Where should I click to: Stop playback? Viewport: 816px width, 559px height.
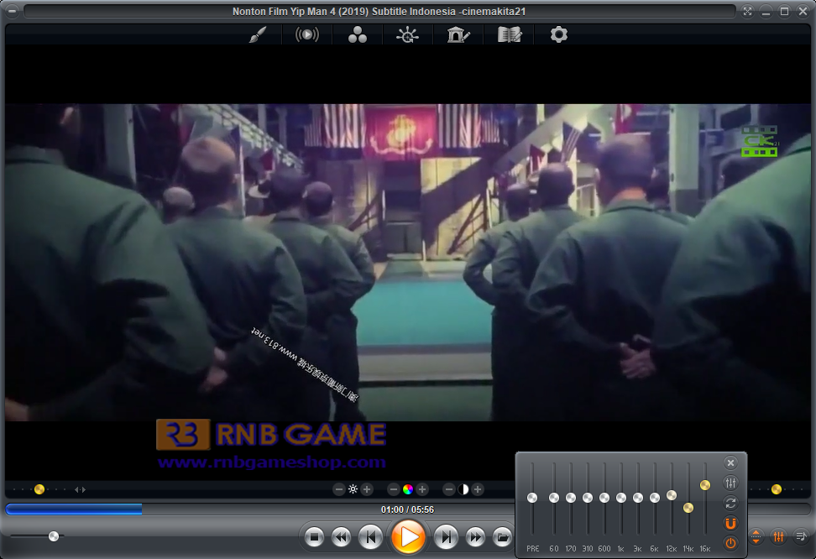[x=314, y=537]
